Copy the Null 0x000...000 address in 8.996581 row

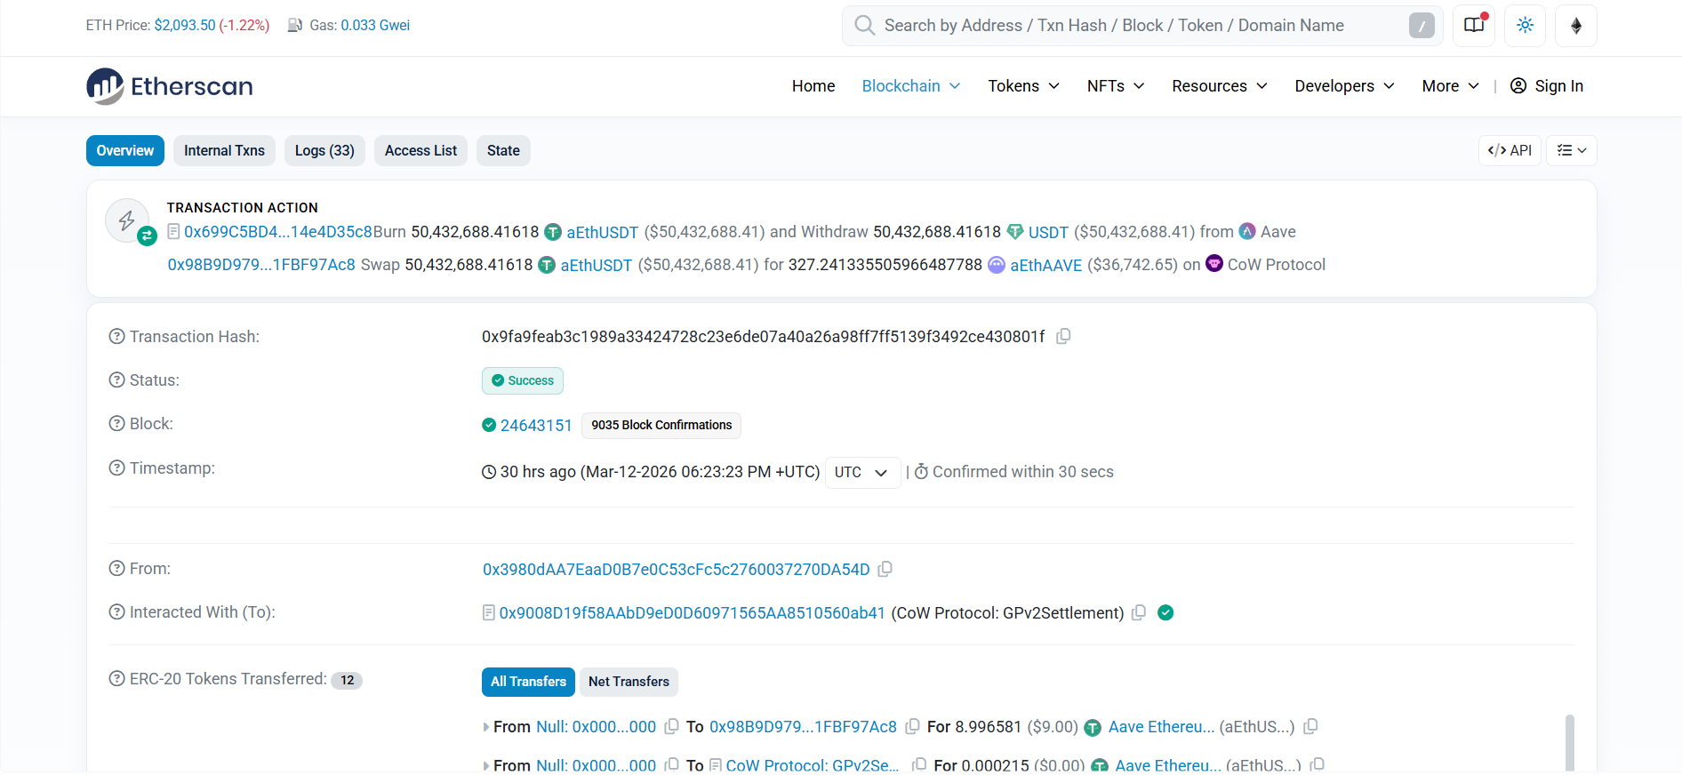pyautogui.click(x=671, y=726)
